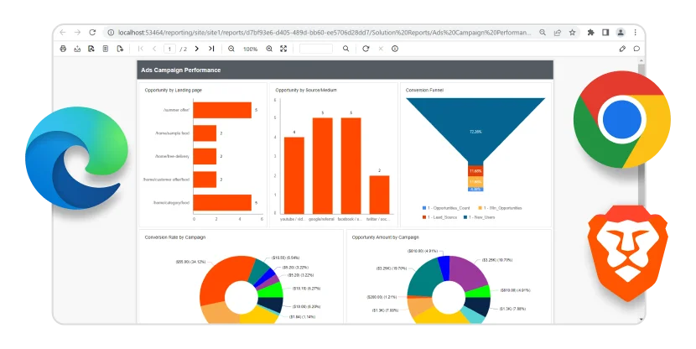Image resolution: width=696 pixels, height=349 pixels.
Task: Click the purple slice in Opportunity Amount pie
Action: [470, 273]
